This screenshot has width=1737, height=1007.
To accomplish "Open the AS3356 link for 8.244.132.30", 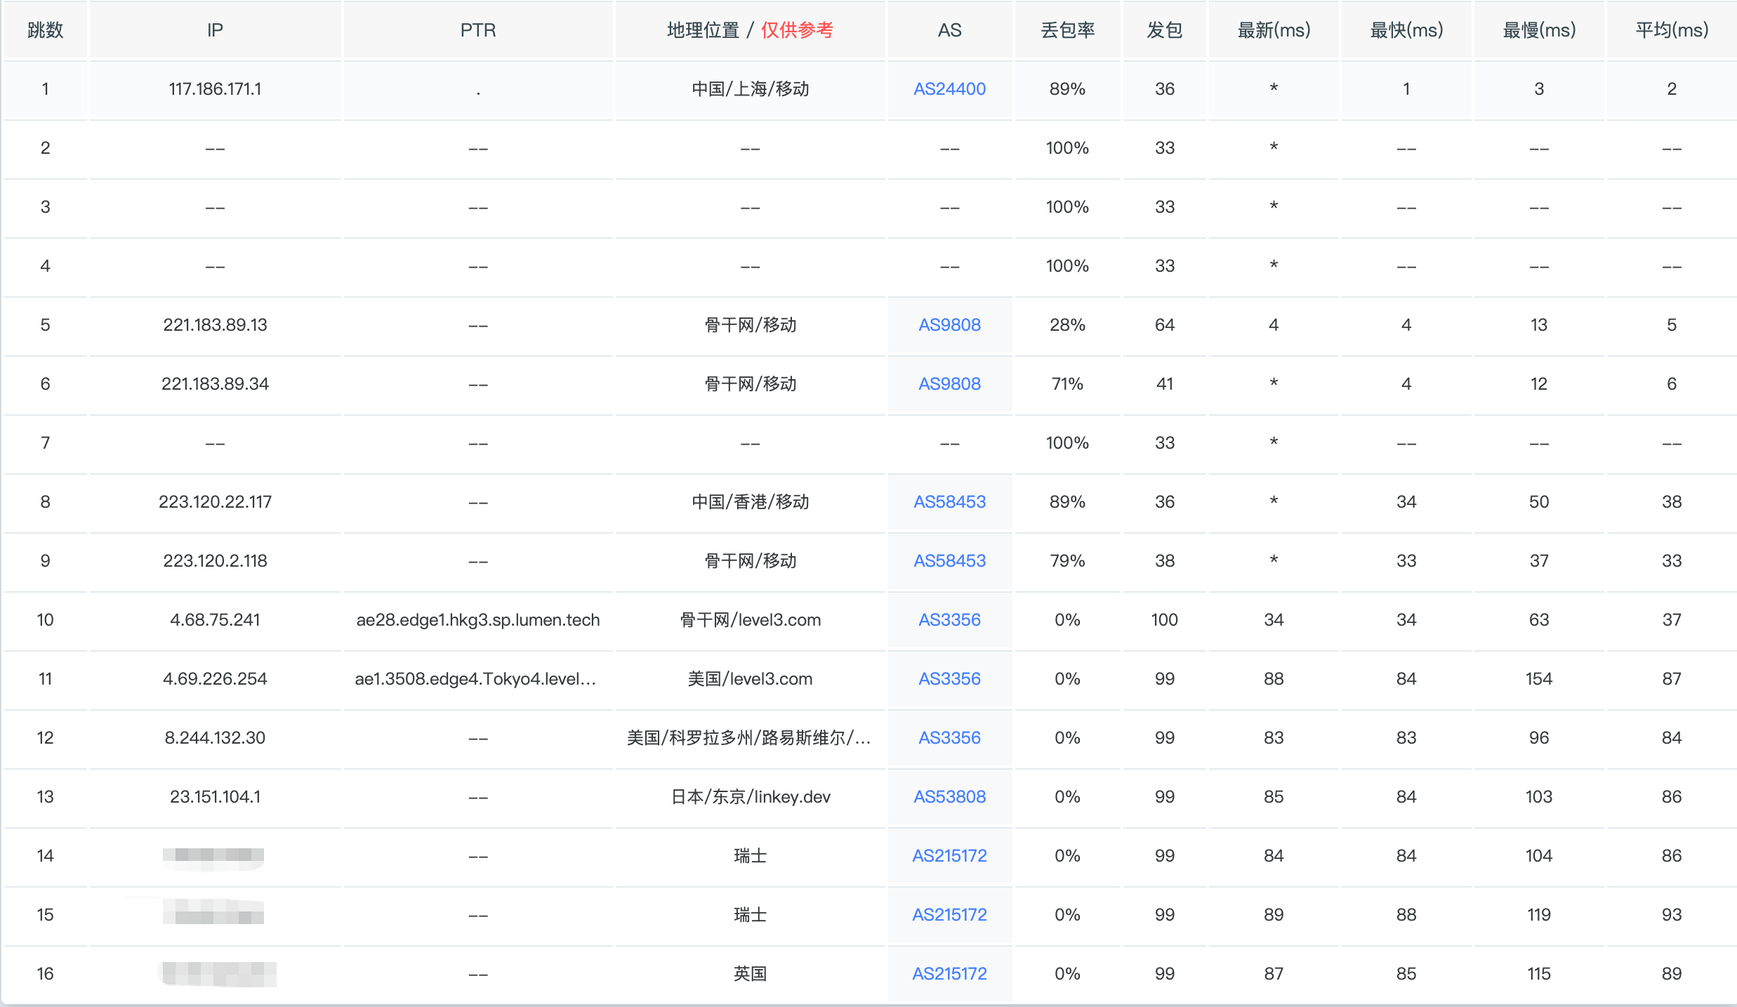I will (949, 738).
